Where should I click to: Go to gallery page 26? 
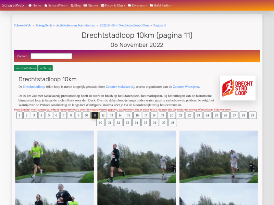(x=225, y=115)
